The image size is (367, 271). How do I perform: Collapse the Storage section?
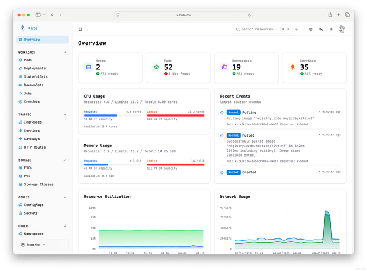pos(65,160)
